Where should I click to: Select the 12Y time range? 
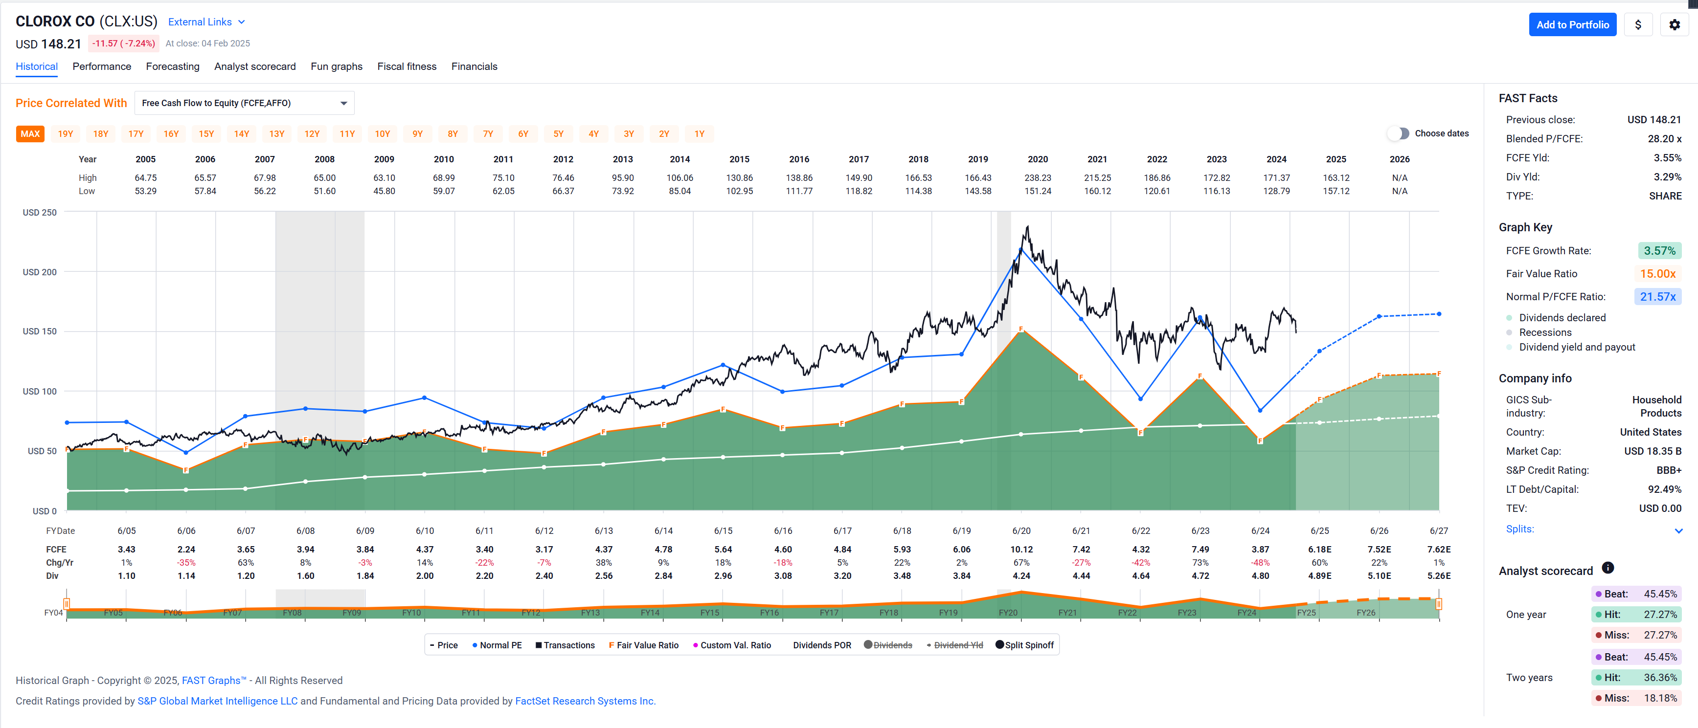(312, 134)
